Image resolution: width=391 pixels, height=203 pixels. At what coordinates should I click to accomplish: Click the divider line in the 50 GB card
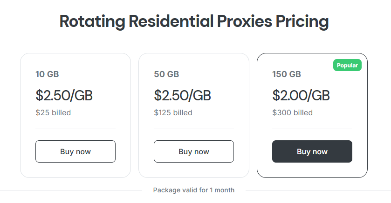tap(194, 129)
